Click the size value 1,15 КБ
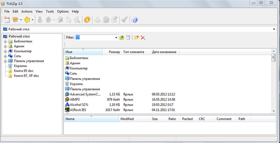 click(x=114, y=94)
